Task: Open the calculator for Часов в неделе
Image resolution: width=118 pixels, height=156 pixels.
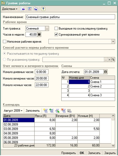Action: point(39,35)
